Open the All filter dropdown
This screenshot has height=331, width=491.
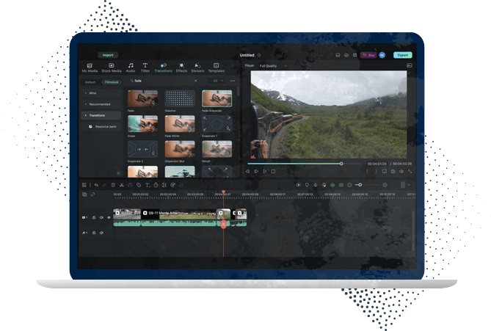tap(218, 81)
